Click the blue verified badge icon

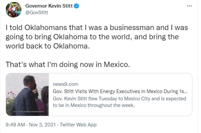click(77, 6)
